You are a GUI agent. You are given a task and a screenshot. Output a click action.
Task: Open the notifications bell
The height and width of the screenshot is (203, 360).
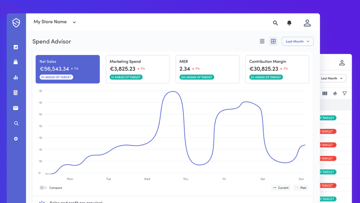pyautogui.click(x=289, y=23)
